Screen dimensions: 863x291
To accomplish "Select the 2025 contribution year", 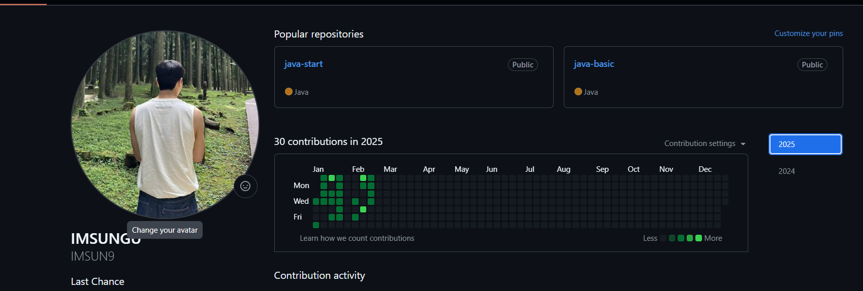I will click(805, 144).
